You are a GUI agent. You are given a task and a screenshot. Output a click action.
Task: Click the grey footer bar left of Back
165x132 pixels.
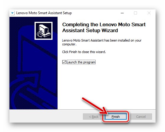click(46, 116)
